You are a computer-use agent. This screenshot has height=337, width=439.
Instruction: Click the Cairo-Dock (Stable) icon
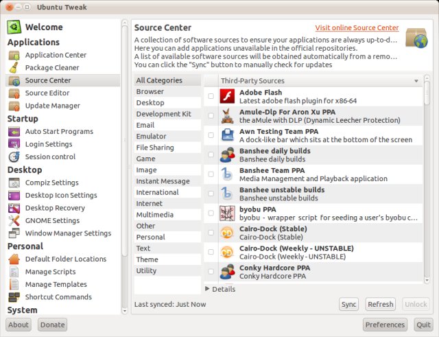click(x=227, y=233)
